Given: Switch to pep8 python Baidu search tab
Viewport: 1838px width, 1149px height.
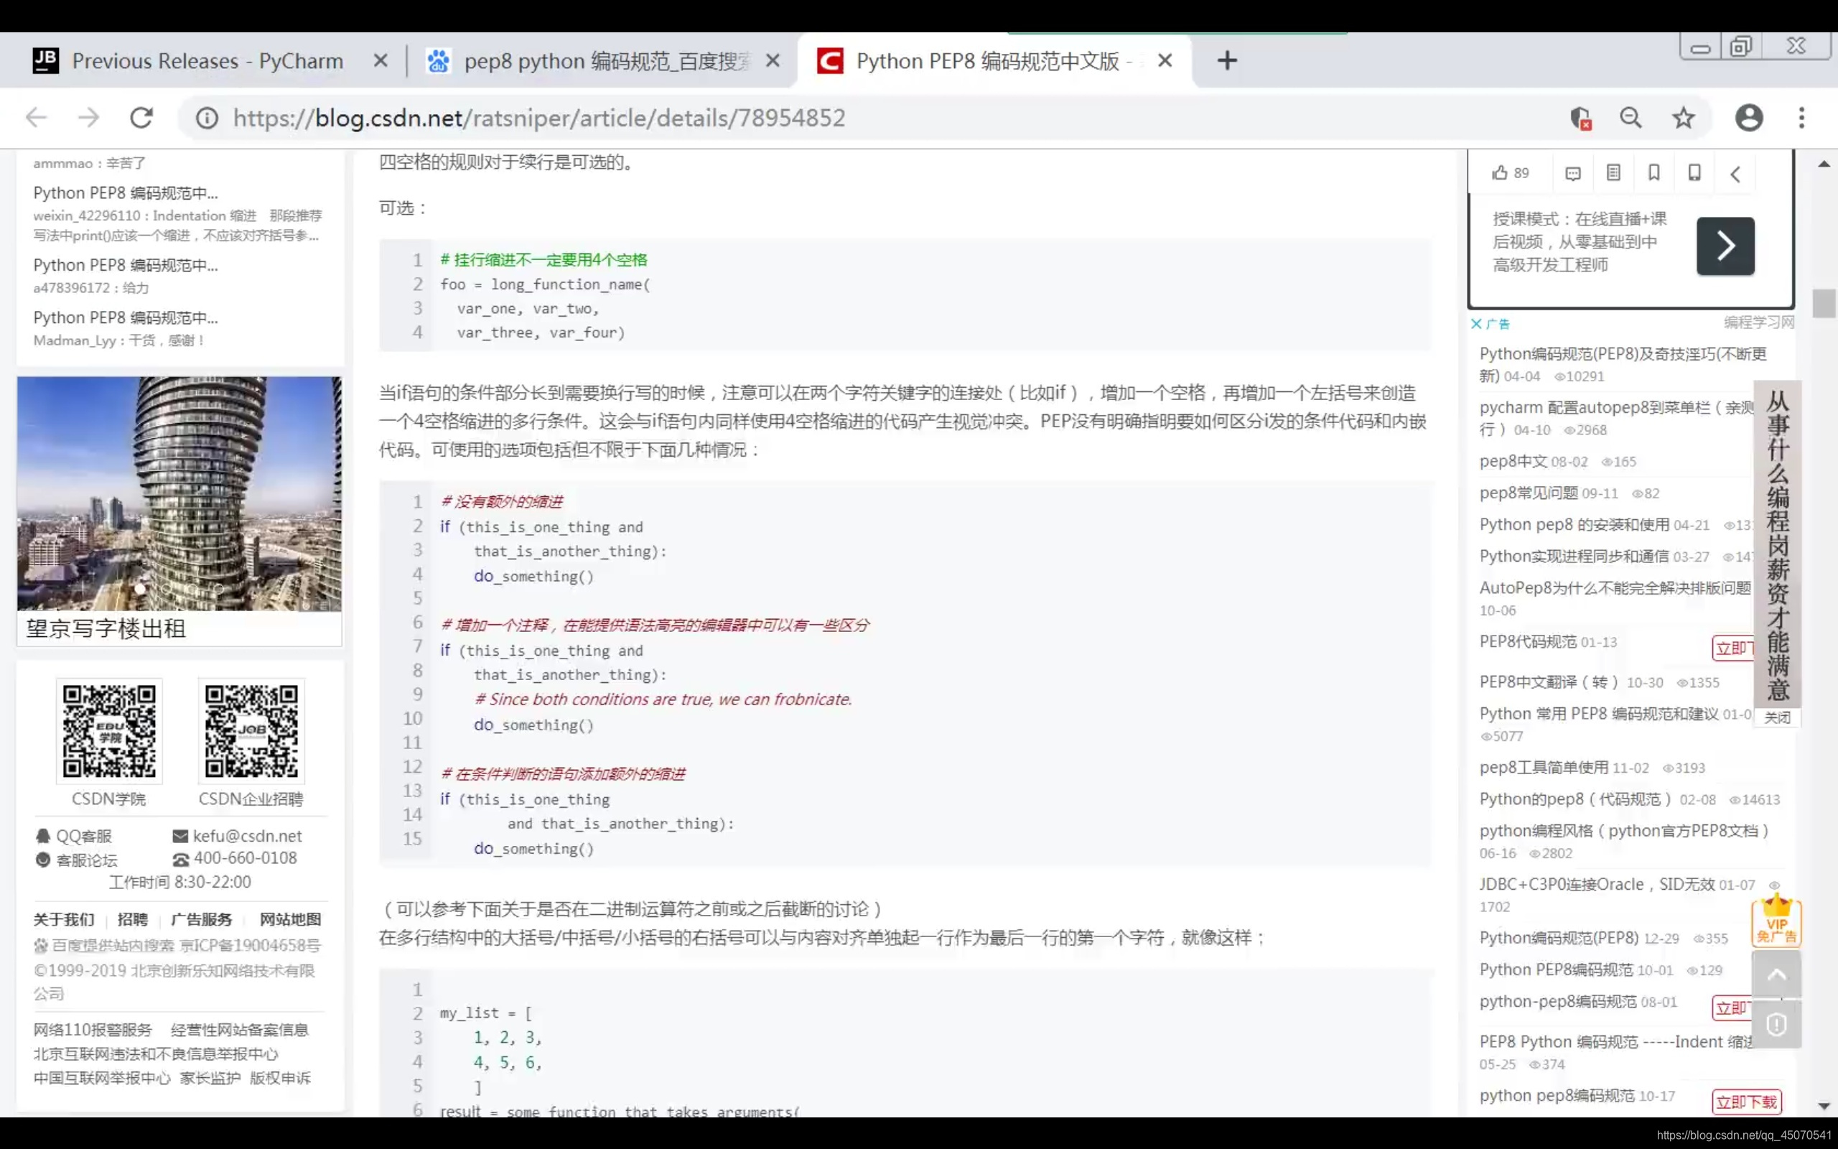Looking at the screenshot, I should coord(605,61).
